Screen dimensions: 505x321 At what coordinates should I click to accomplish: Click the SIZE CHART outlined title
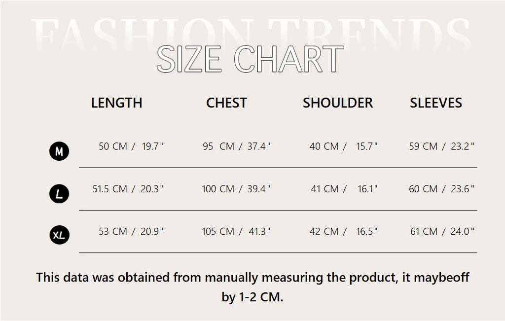click(x=250, y=59)
